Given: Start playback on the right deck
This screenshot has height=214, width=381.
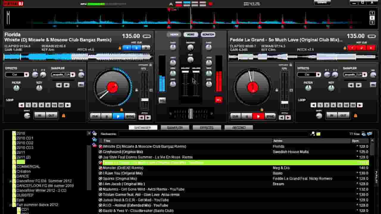Looking at the screenshot, I should click(258, 117).
